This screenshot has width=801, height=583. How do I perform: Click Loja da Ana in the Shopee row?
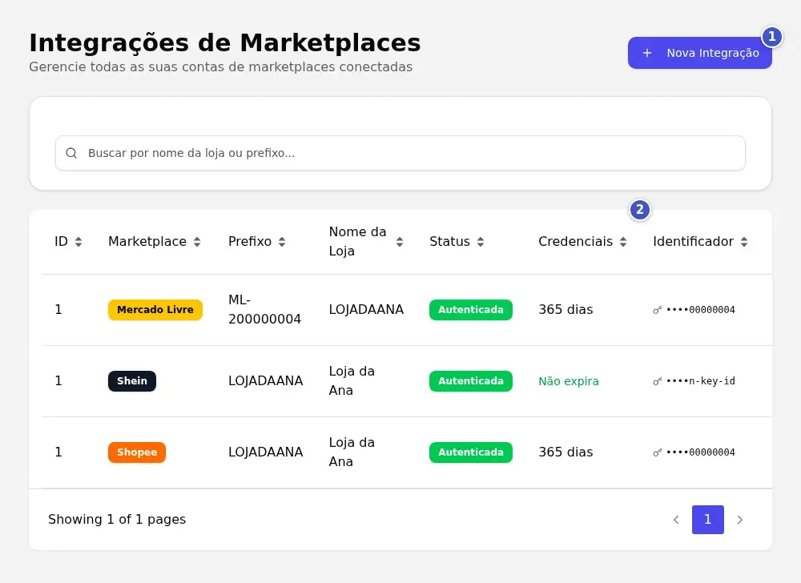[352, 452]
